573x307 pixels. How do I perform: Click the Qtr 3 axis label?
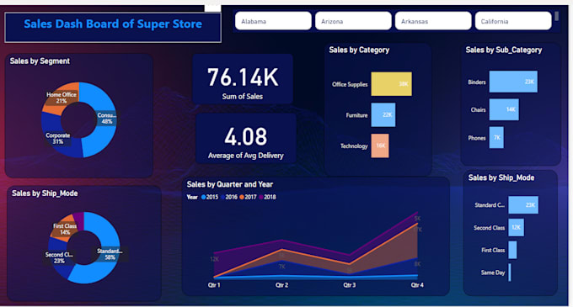tap(350, 285)
